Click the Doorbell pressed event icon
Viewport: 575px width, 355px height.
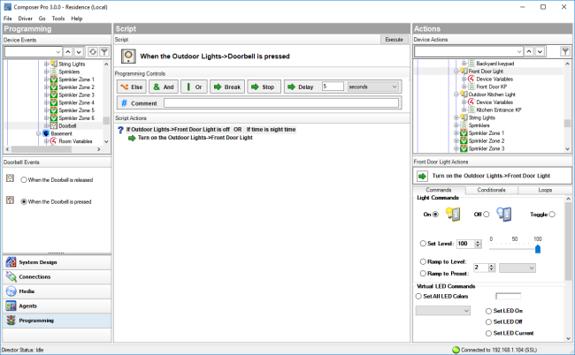click(11, 200)
